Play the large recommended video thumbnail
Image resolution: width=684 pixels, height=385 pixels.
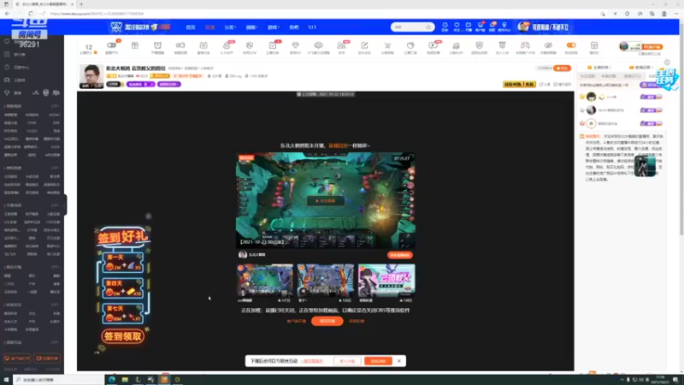pos(326,200)
